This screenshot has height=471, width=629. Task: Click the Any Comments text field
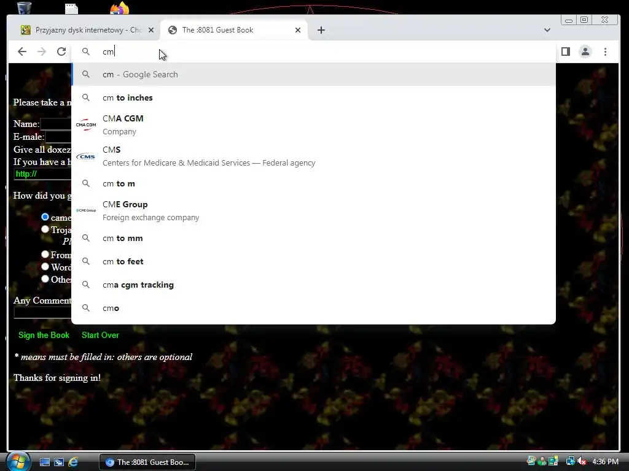click(x=42, y=313)
